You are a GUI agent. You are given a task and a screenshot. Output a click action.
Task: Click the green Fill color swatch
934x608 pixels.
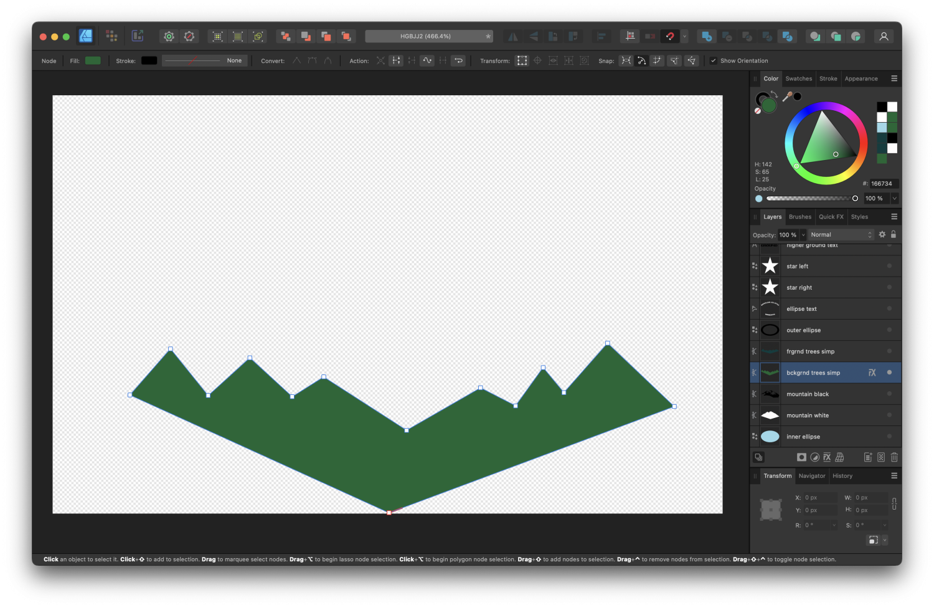point(93,60)
